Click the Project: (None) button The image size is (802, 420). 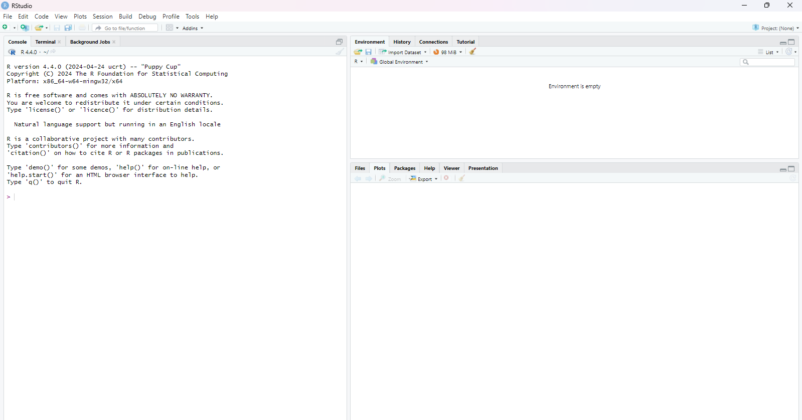pos(776,28)
